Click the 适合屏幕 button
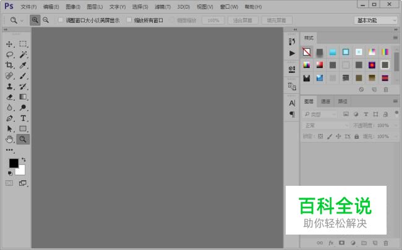 pos(242,20)
